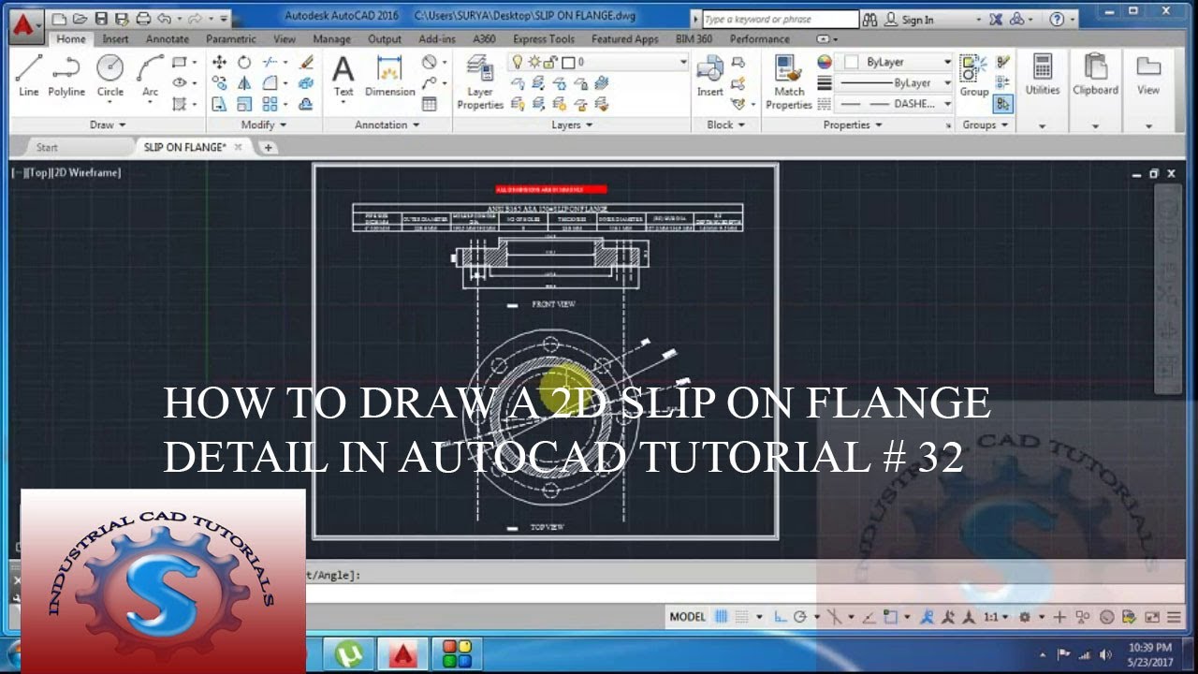Image resolution: width=1198 pixels, height=674 pixels.
Task: Click the Erase tool icon
Action: click(x=306, y=62)
